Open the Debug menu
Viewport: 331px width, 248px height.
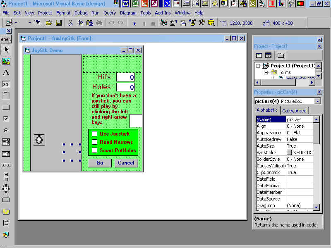pos(81,13)
